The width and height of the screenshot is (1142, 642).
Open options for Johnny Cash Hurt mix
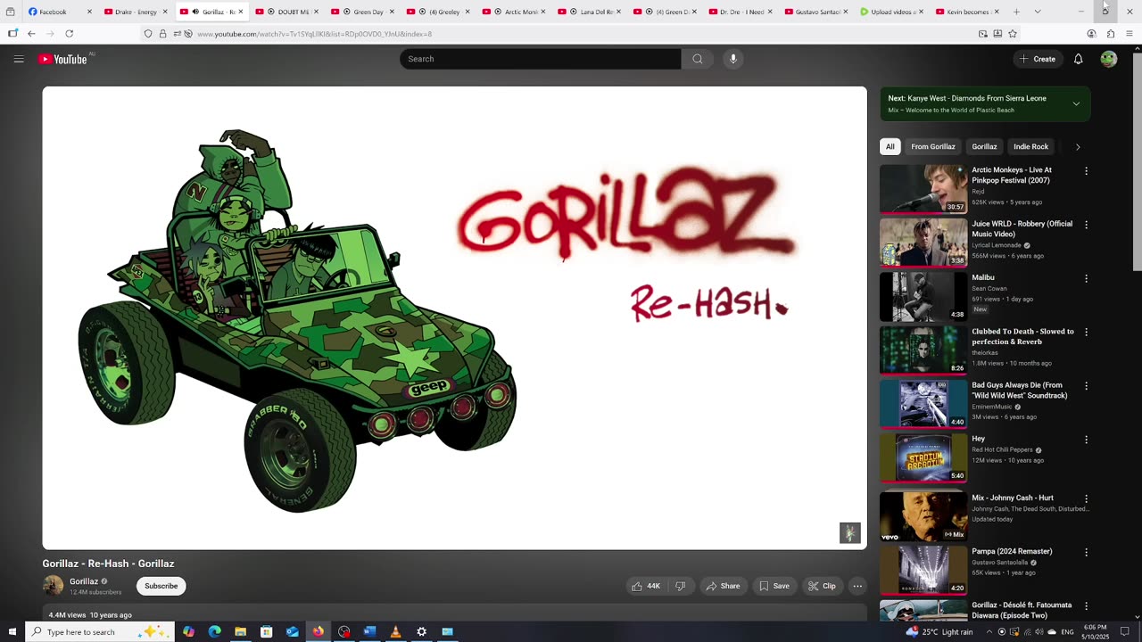(1086, 498)
